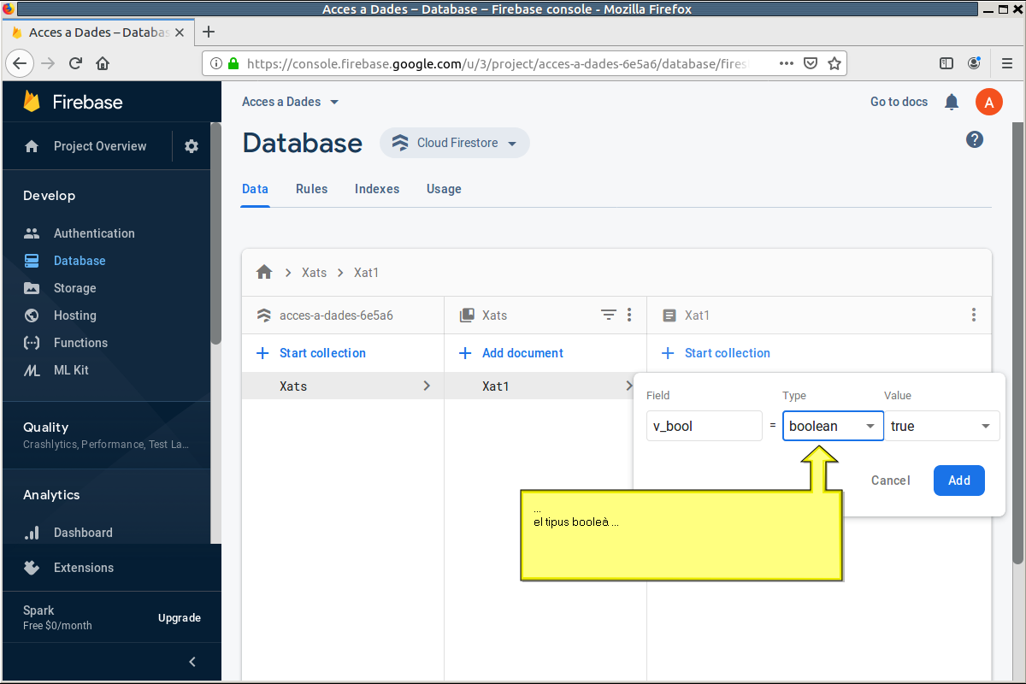Click the Hosting globe icon
Screen dimensions: 1026x684
click(x=32, y=315)
